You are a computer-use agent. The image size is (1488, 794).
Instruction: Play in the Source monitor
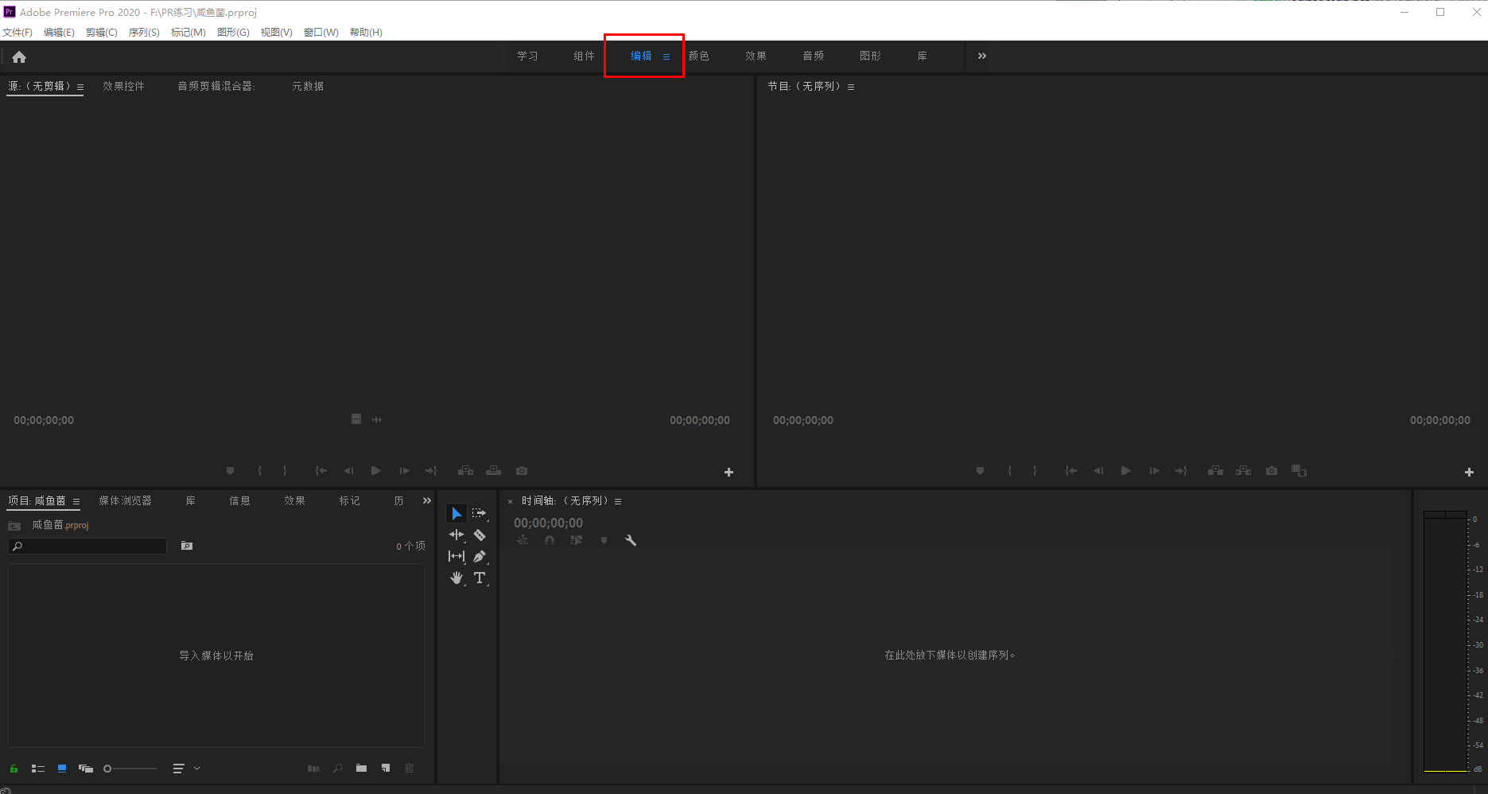376,471
